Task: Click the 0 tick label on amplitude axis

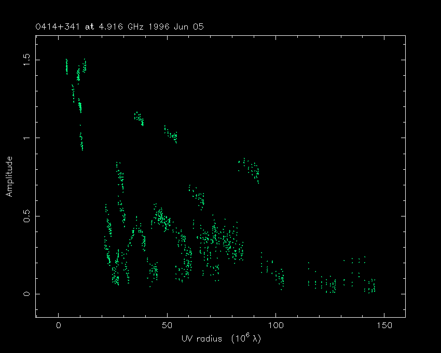Action: tap(26, 294)
